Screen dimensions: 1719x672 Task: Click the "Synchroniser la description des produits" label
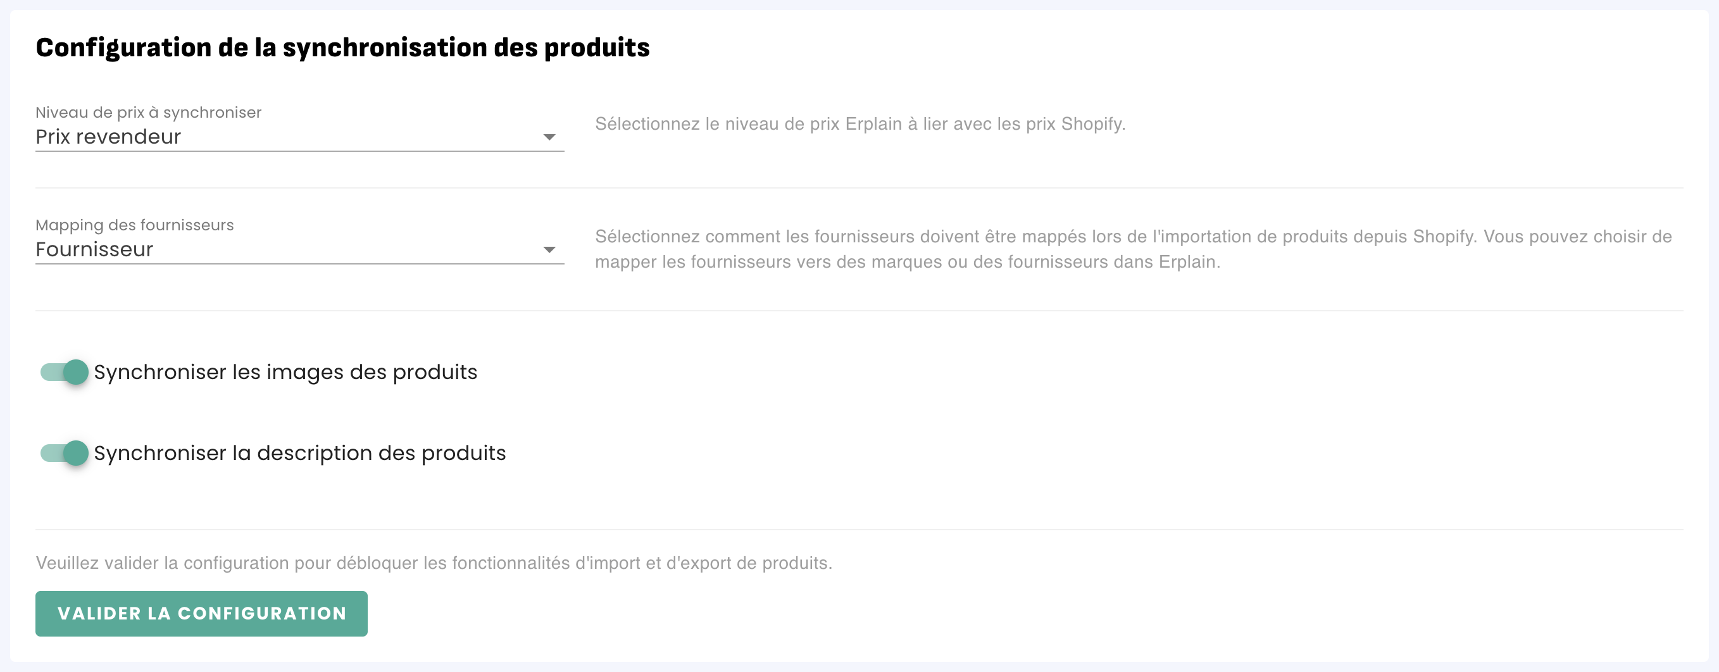point(299,453)
